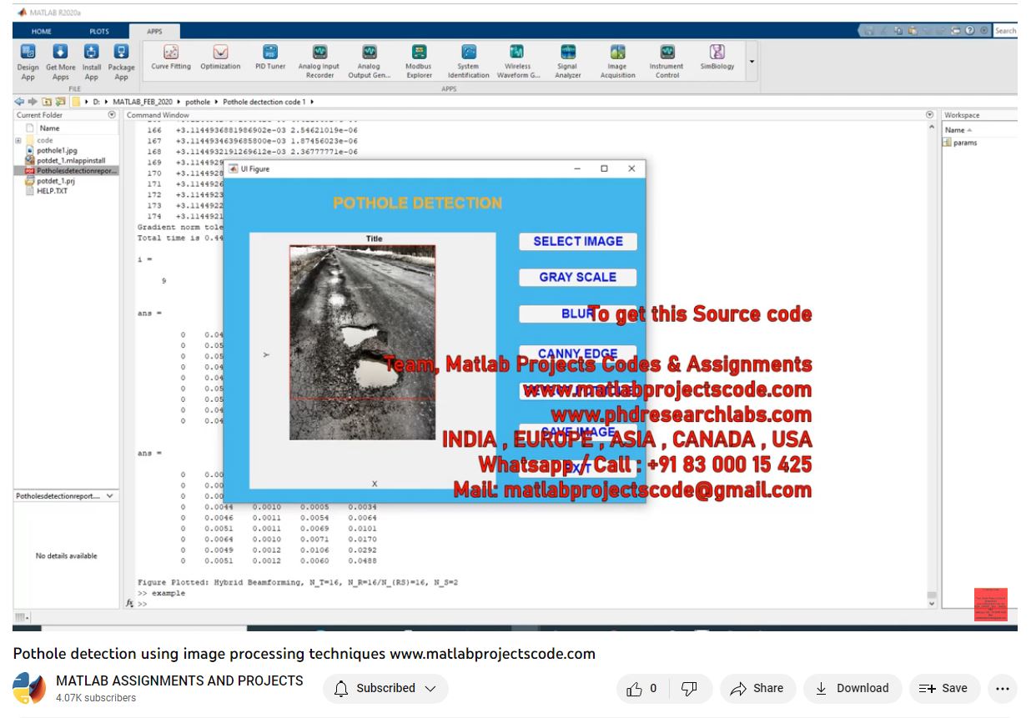Launch the Optimization app
Viewport: 1031px width, 718px height.
click(x=220, y=58)
